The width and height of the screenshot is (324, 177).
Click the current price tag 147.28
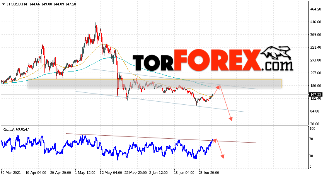(315, 95)
